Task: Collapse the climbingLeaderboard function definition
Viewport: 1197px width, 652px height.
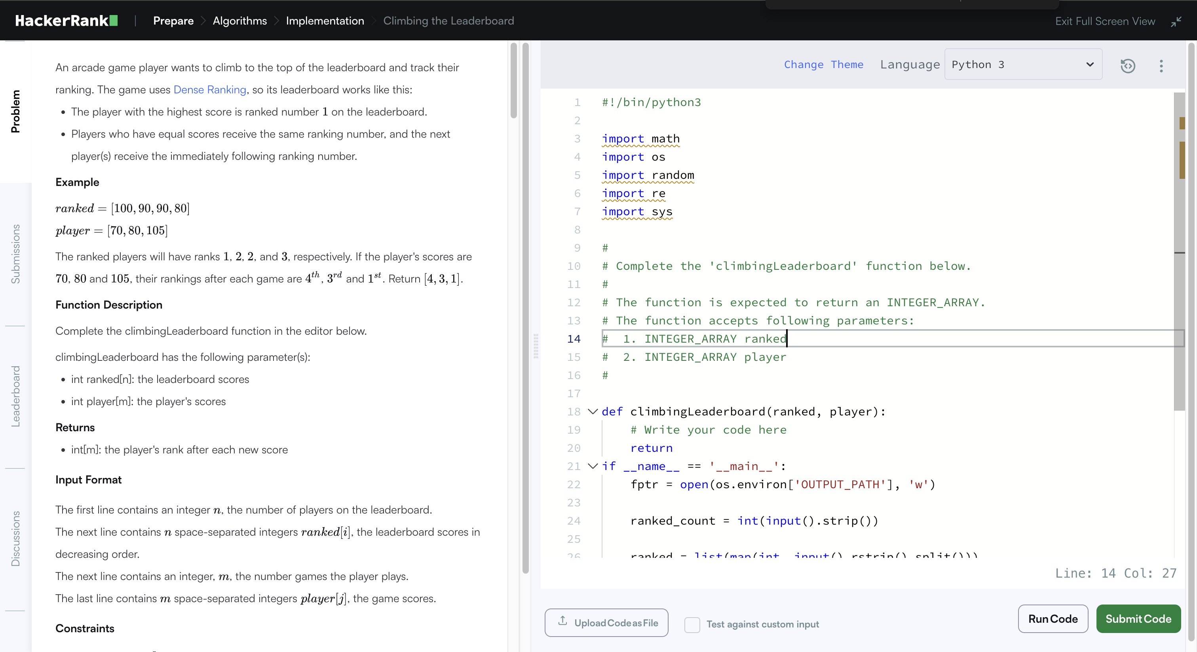Action: click(593, 411)
